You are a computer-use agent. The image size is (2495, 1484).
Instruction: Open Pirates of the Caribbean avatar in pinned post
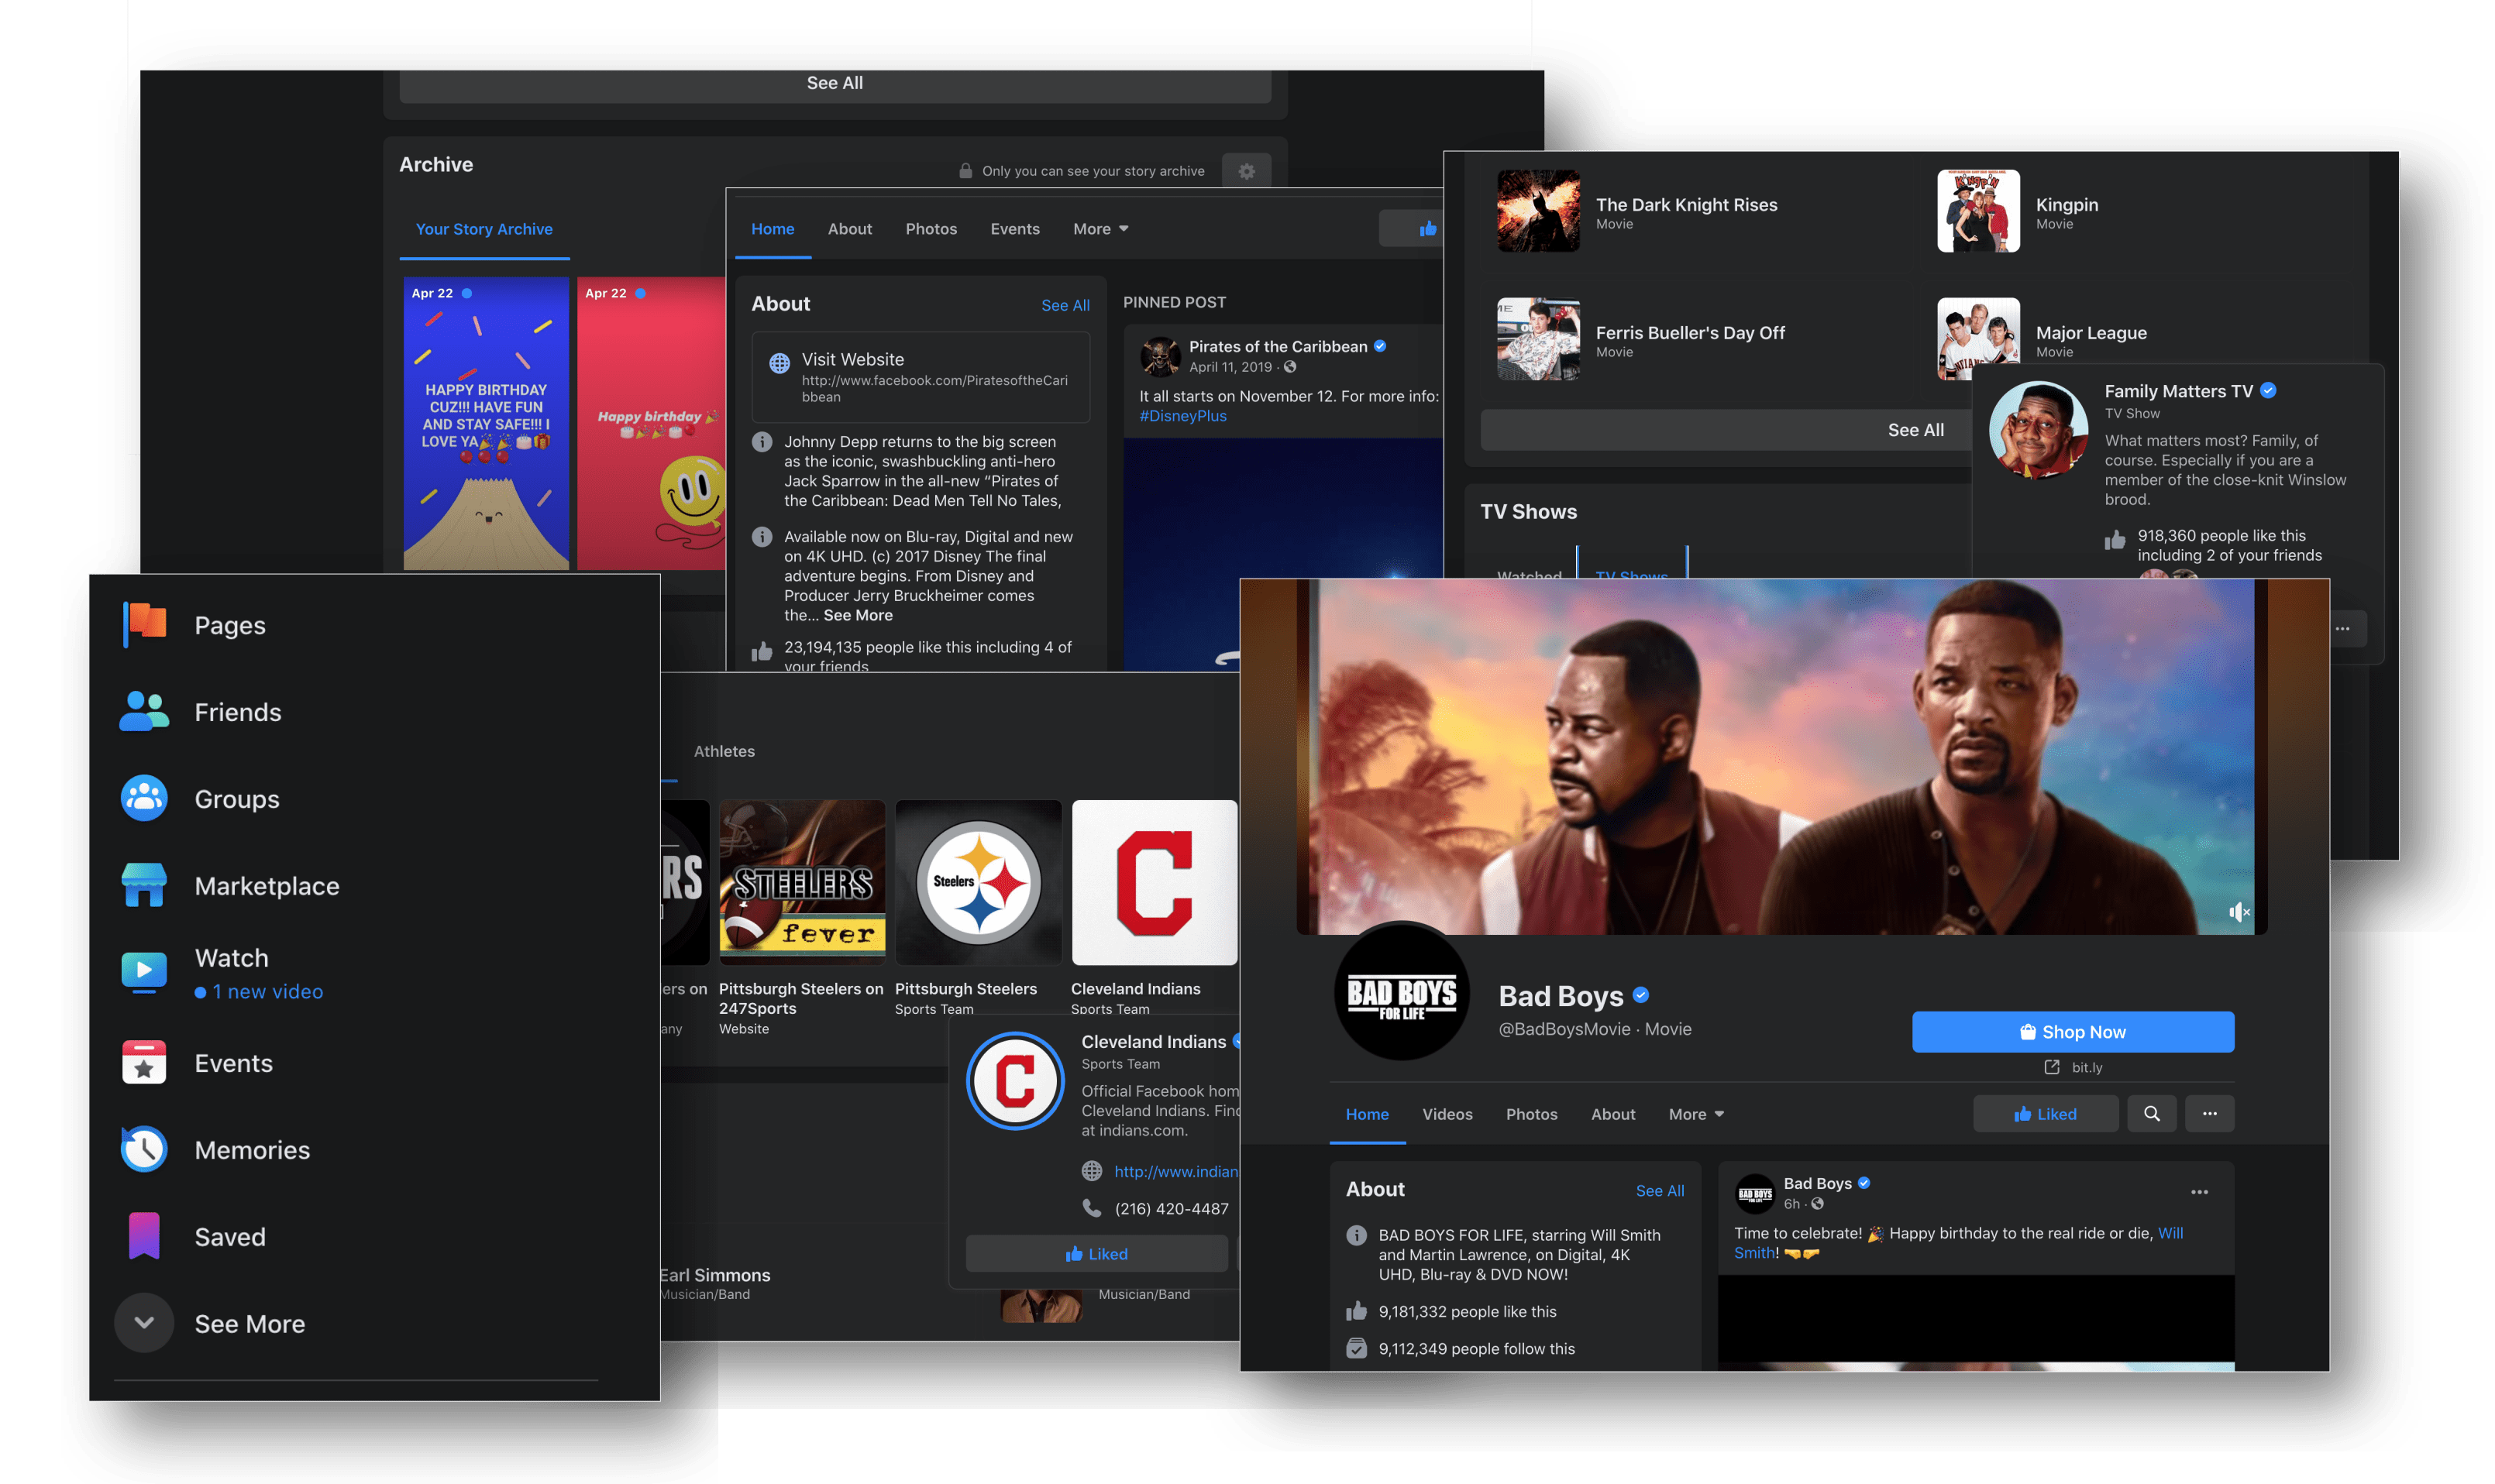[1161, 356]
